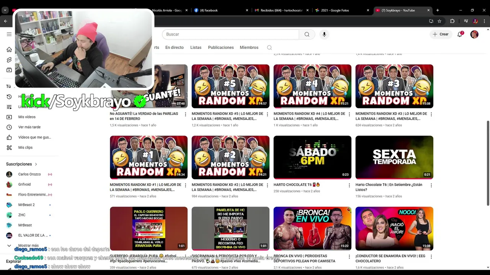Screen dimensions: 490x275
Task: Open the notifications bell
Action: [x=460, y=34]
